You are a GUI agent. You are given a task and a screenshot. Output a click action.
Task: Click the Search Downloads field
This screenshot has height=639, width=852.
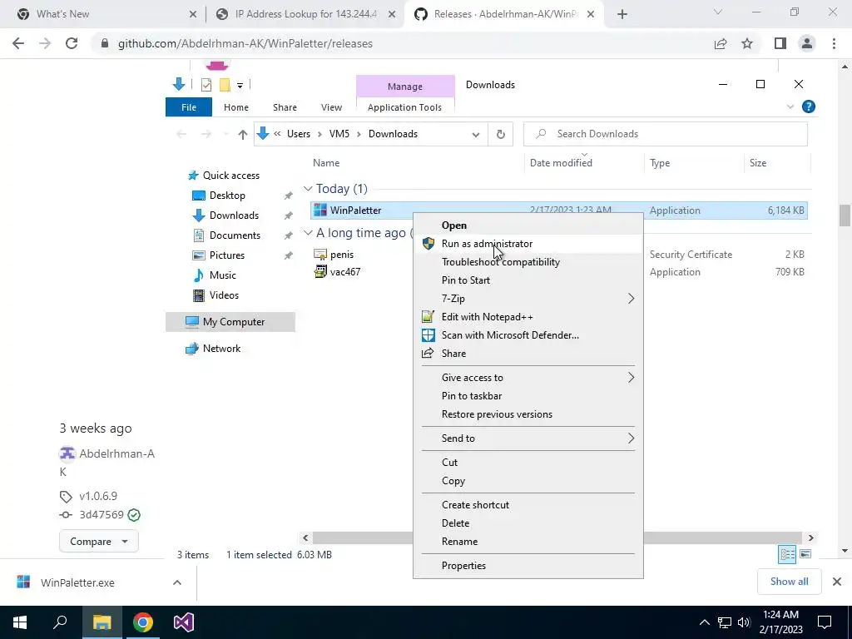tap(665, 134)
